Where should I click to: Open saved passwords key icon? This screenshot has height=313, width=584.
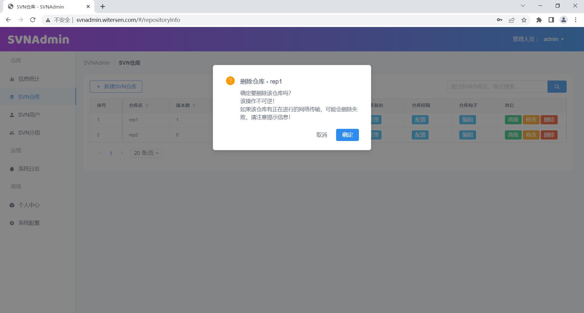tap(499, 20)
